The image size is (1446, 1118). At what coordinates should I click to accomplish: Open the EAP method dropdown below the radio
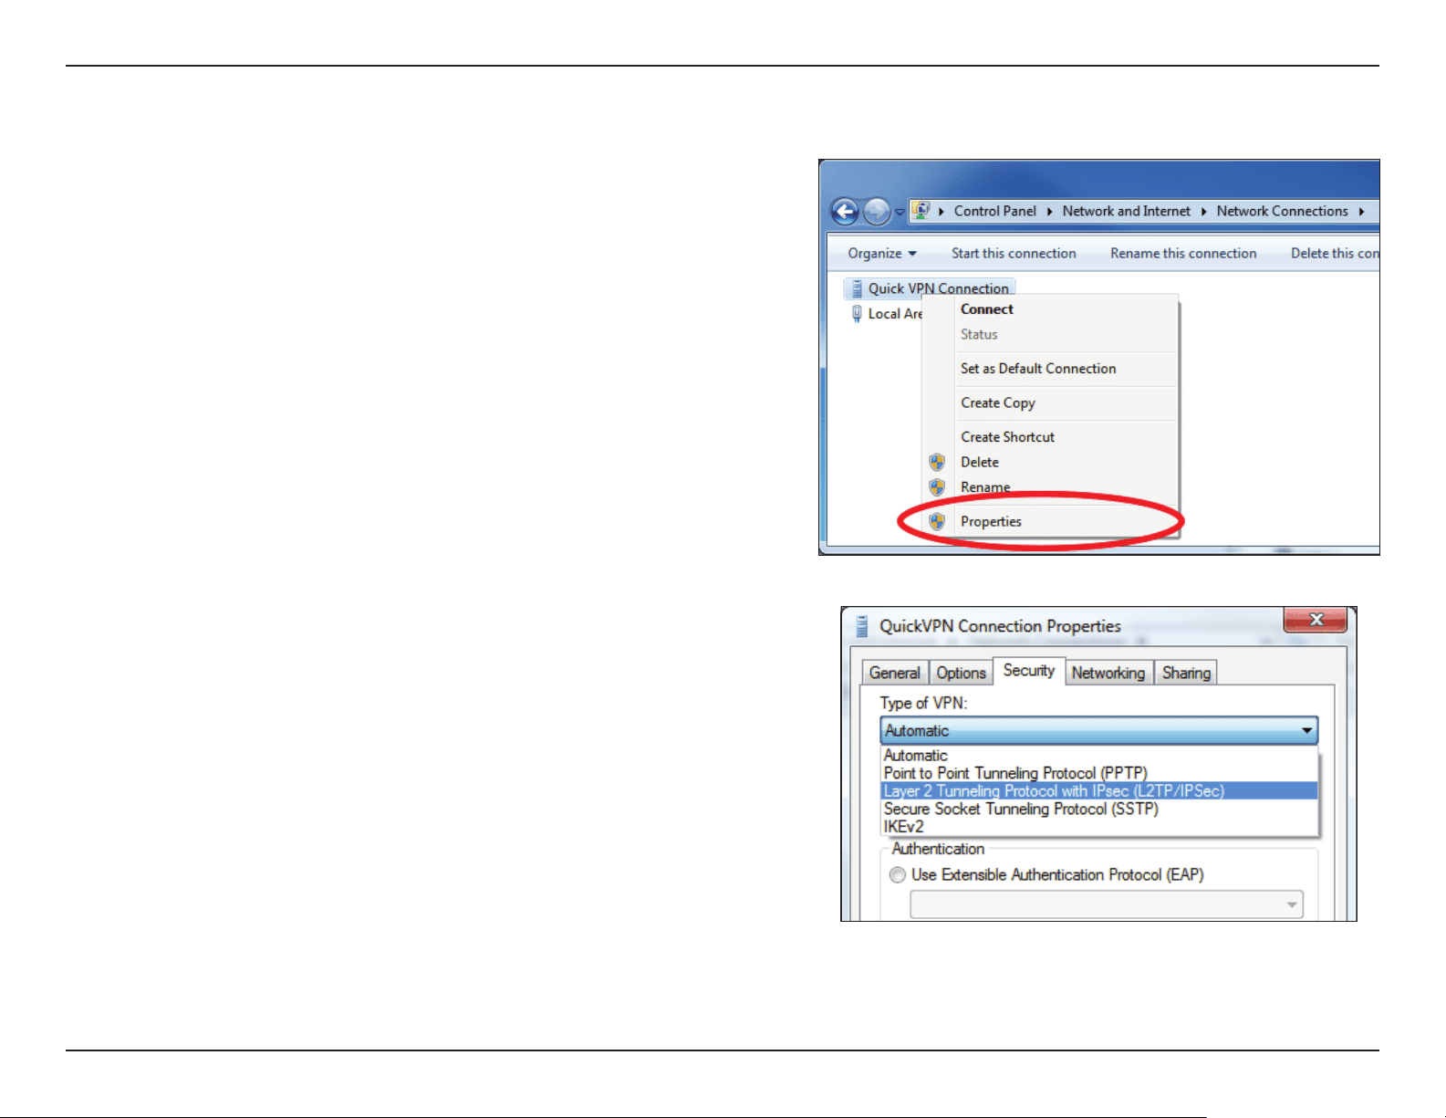coord(1107,904)
